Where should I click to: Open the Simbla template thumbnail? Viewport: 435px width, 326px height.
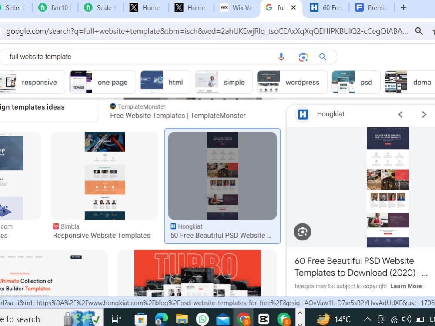(105, 176)
